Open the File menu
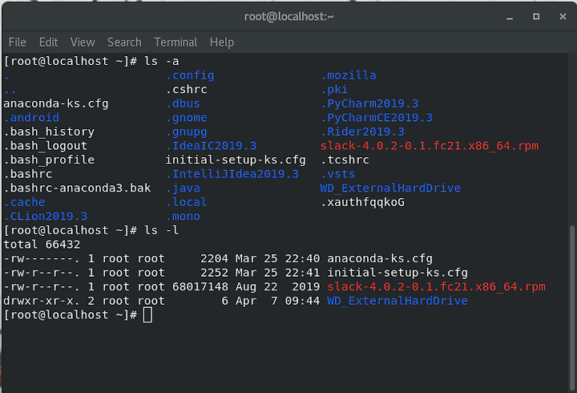Screen dimensions: 577x393 click(18, 43)
